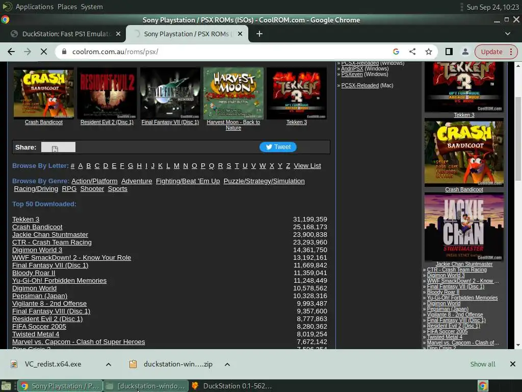Open the AndriPSX emulator link
This screenshot has height=392, width=522.
(352, 68)
